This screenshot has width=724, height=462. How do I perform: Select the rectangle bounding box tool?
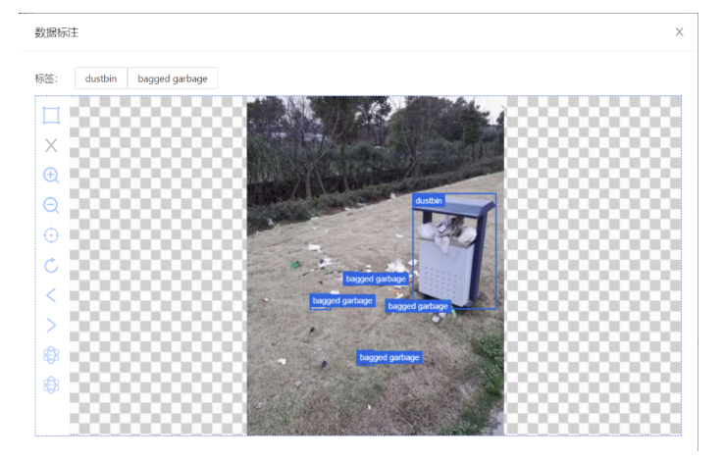pyautogui.click(x=51, y=116)
